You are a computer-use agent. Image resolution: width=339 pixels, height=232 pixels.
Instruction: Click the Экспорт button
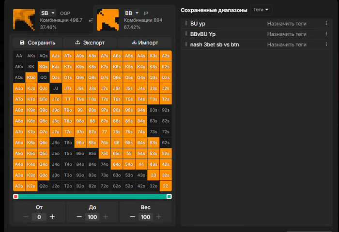[x=90, y=43]
